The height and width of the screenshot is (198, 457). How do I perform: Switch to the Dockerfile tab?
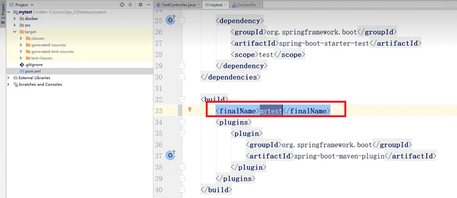click(247, 5)
